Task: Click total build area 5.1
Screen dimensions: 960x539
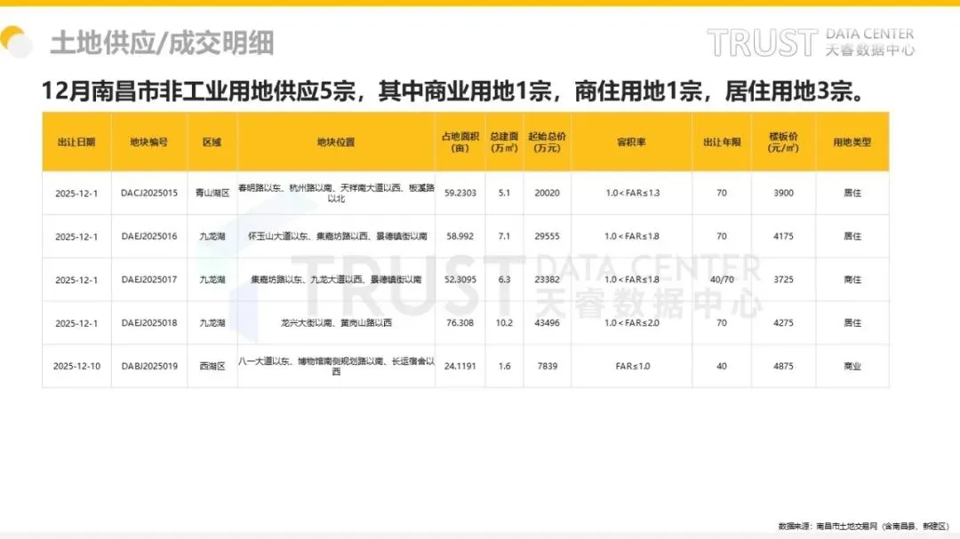Action: 504,193
